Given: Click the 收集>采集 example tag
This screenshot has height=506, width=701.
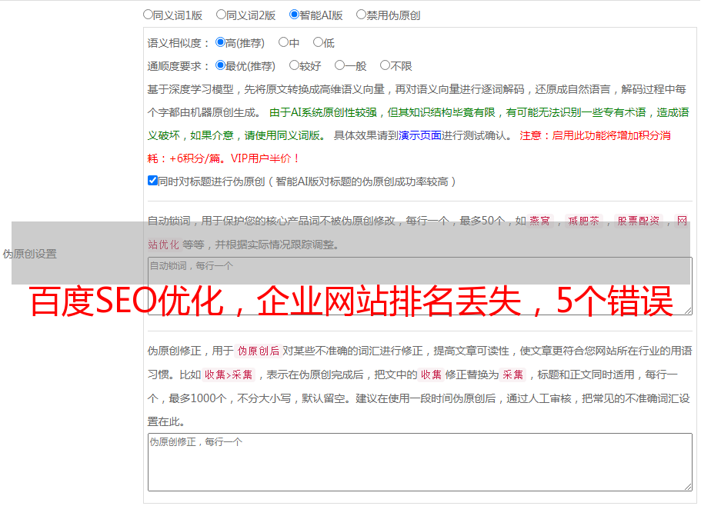Looking at the screenshot, I should point(229,375).
